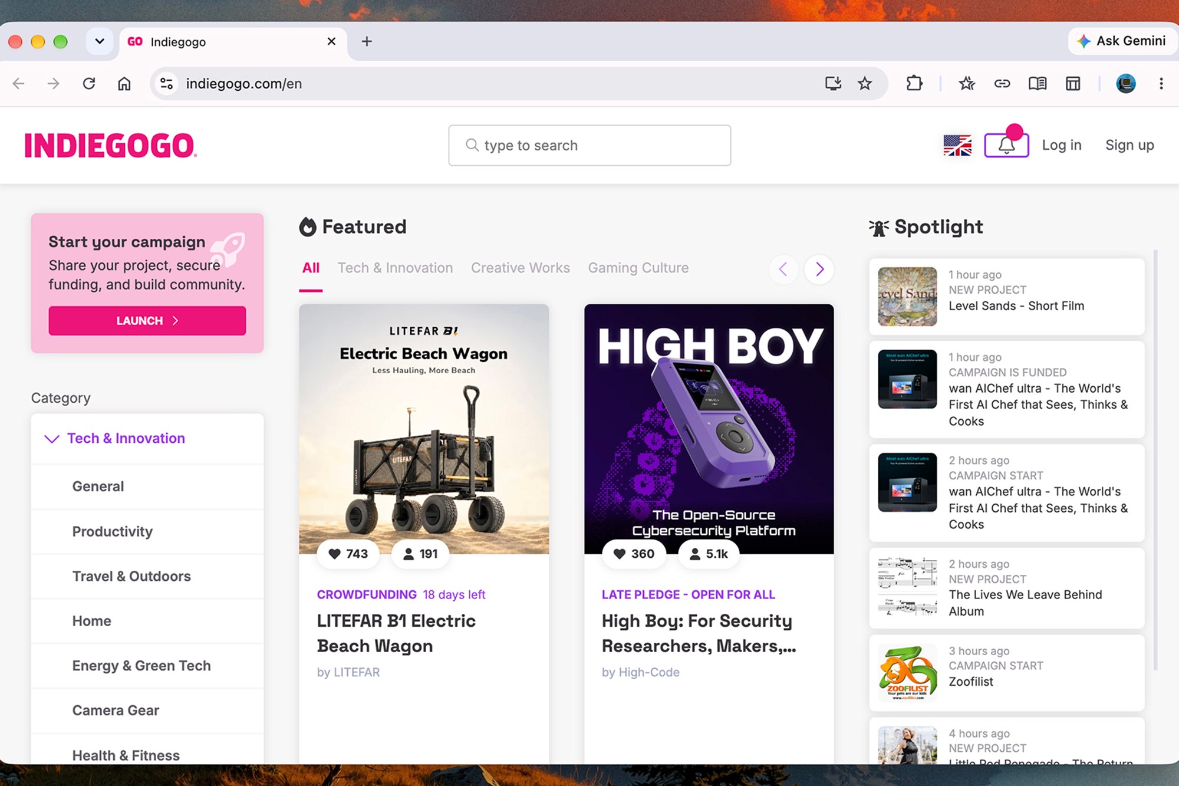Click the link chain toolbar icon
The width and height of the screenshot is (1179, 786).
tap(1002, 84)
